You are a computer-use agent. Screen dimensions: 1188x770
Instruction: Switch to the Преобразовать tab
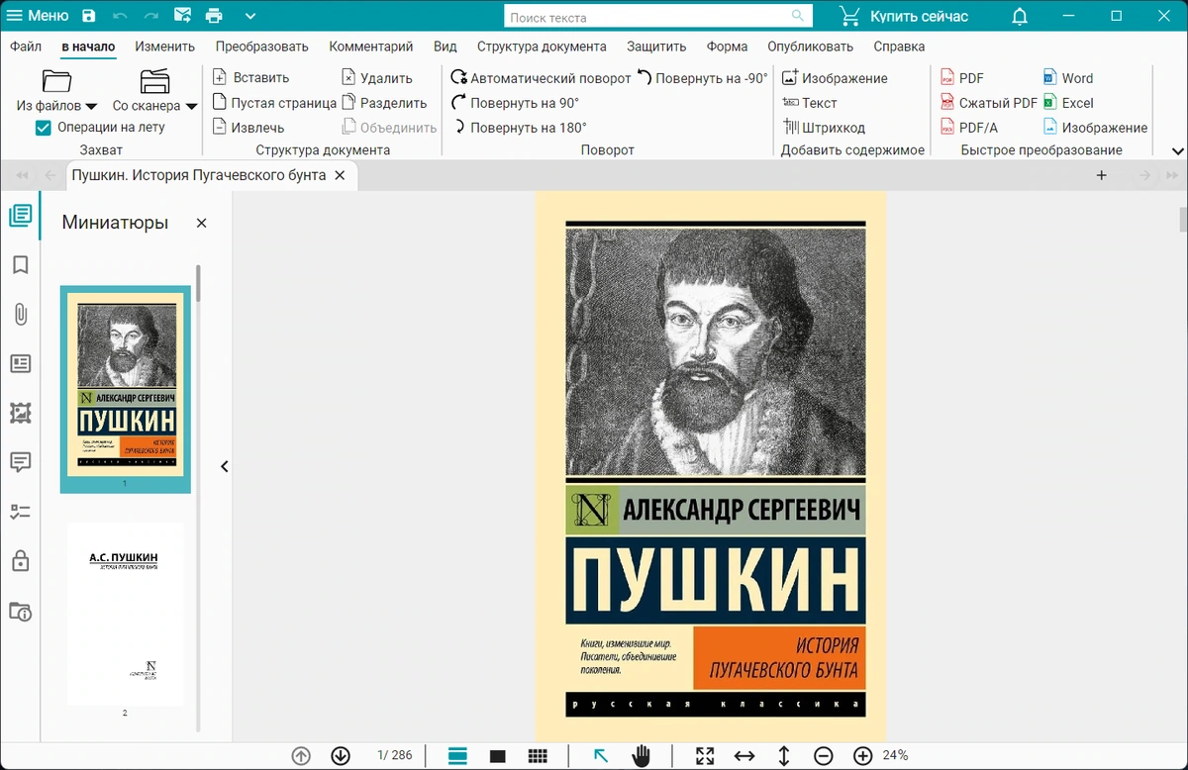click(x=262, y=46)
